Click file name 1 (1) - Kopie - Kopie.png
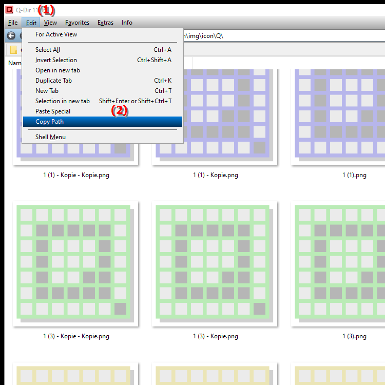Viewport: 385px width, 385px height. click(76, 175)
